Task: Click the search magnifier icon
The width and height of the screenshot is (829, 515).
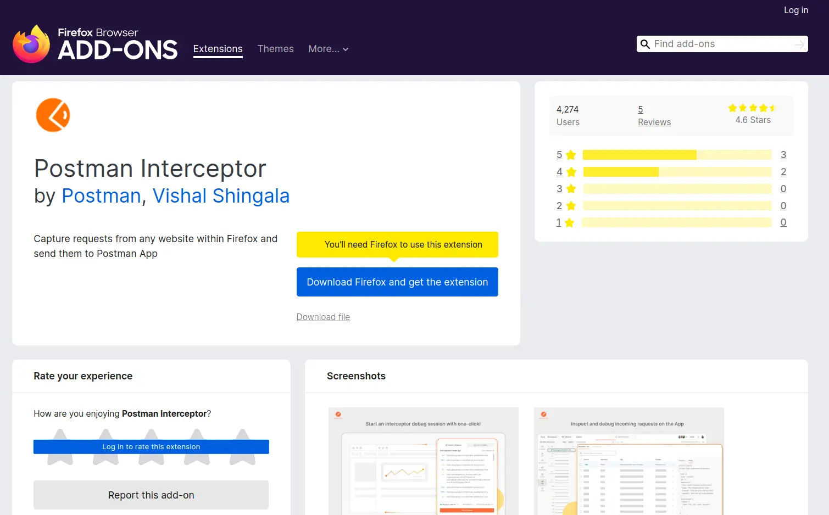Action: pos(645,44)
